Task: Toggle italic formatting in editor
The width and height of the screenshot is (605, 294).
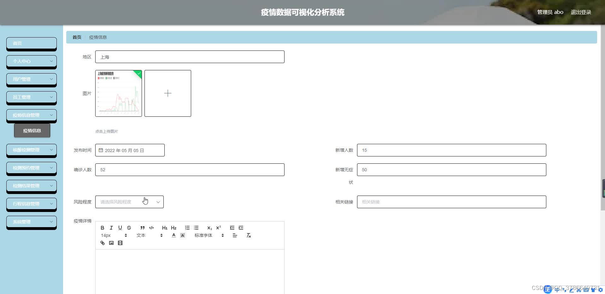Action: 111,228
